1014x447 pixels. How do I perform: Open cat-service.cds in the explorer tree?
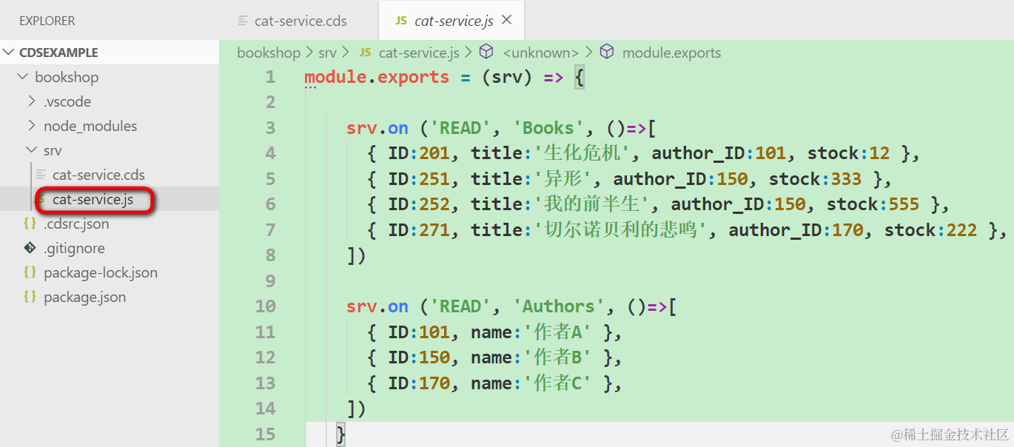98,175
